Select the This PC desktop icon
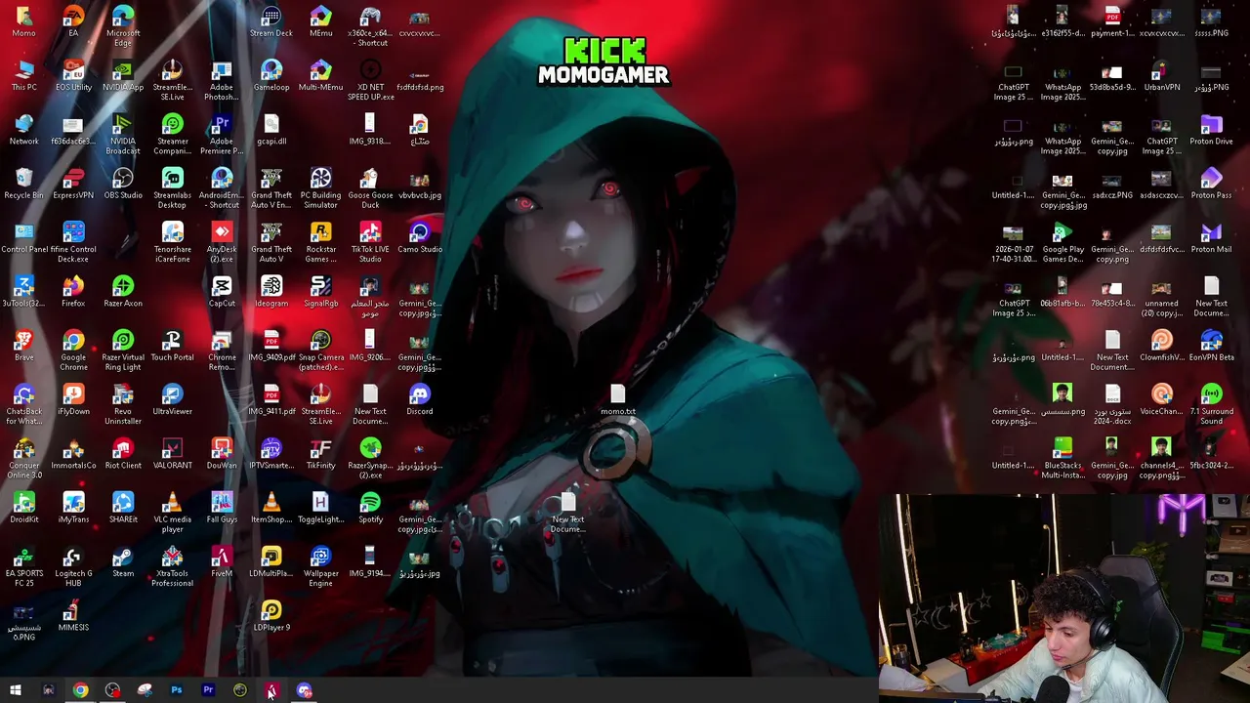 tap(24, 75)
